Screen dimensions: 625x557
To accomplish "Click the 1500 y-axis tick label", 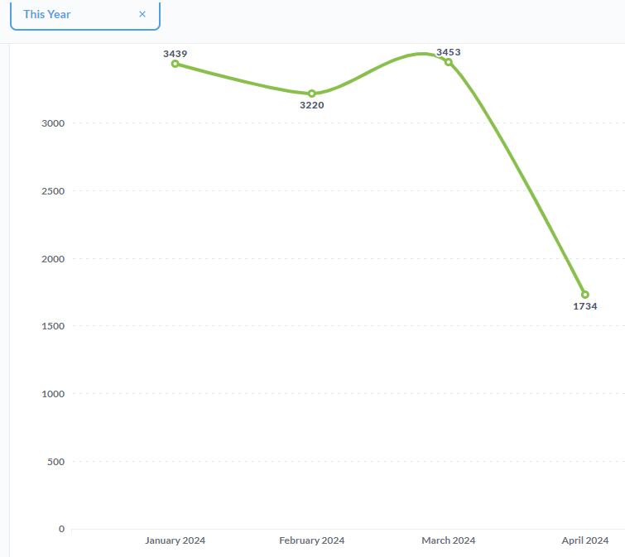I will tap(53, 326).
